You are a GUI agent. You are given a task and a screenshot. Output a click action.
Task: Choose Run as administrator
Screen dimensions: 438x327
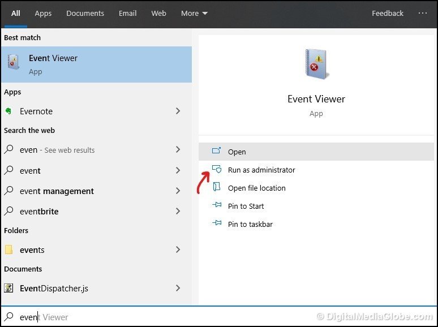316,170
